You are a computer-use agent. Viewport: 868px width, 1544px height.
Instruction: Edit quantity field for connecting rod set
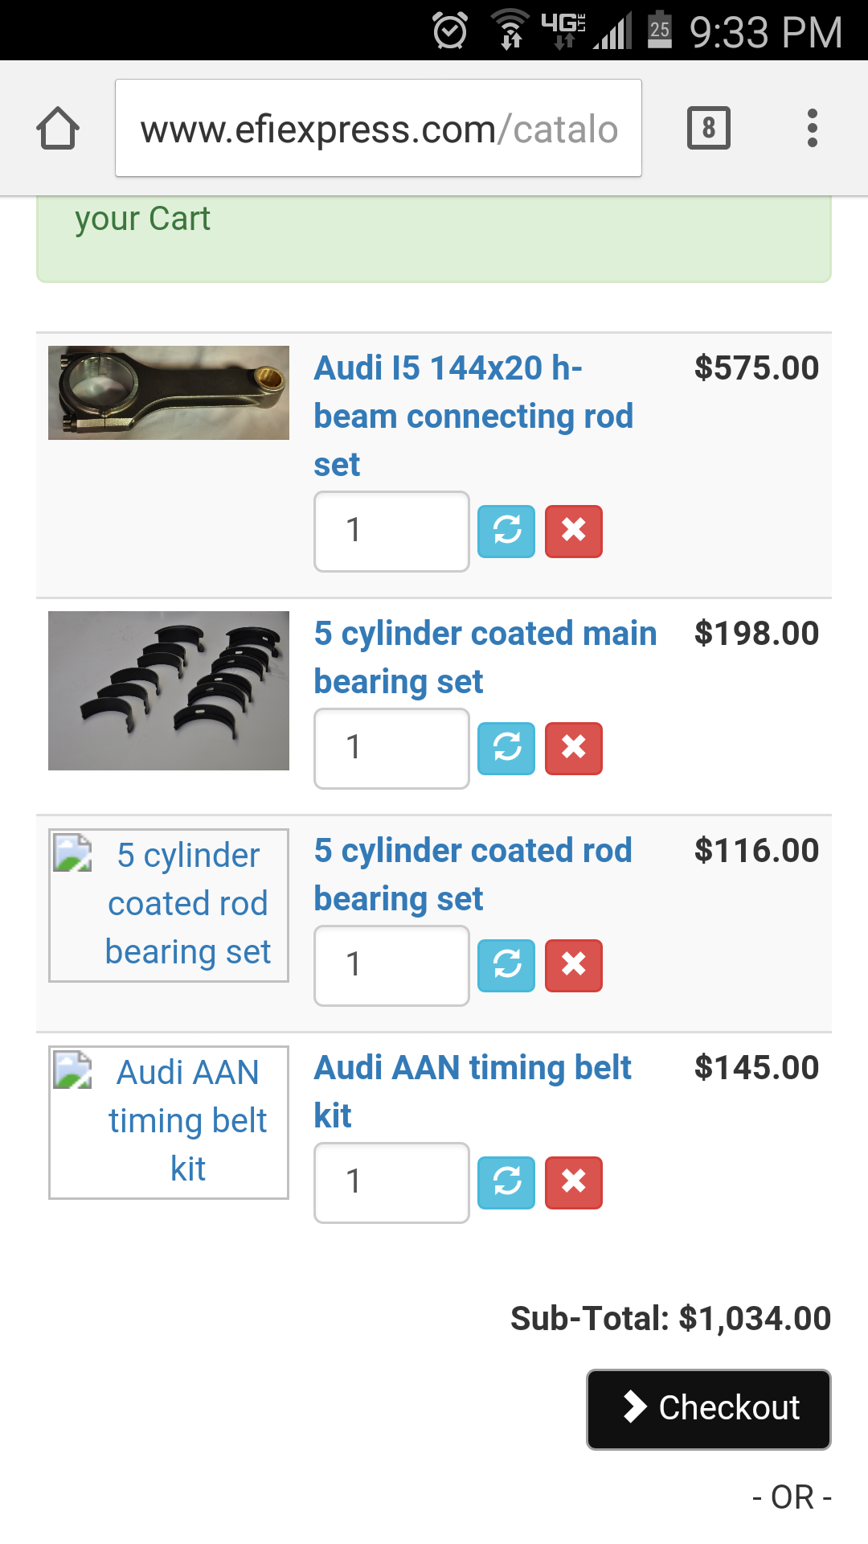pyautogui.click(x=391, y=531)
